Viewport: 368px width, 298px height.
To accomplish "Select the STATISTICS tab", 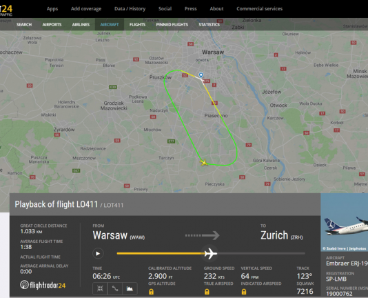I will coord(209,24).
